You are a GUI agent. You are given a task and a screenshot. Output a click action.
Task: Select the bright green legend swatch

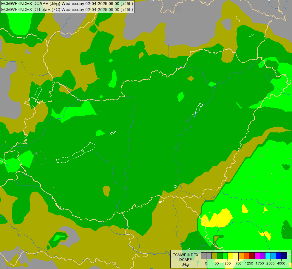(x=225, y=256)
